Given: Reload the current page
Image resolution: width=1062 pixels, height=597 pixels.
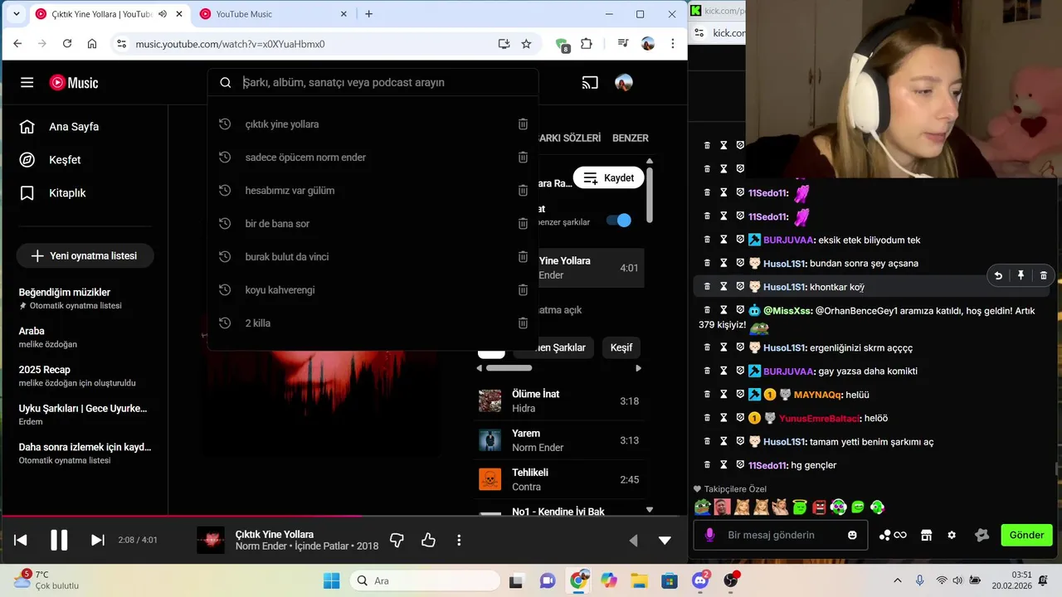Looking at the screenshot, I should point(67,44).
